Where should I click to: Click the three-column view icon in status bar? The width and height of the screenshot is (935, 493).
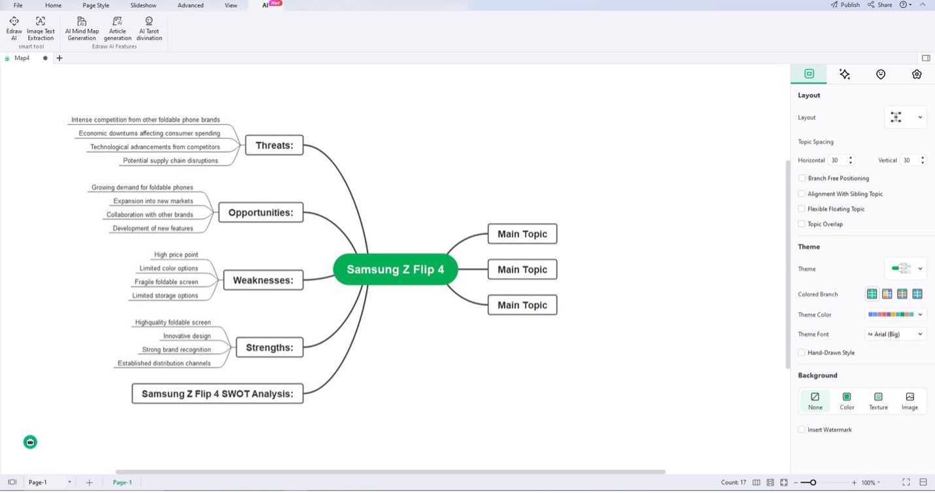coord(756,483)
